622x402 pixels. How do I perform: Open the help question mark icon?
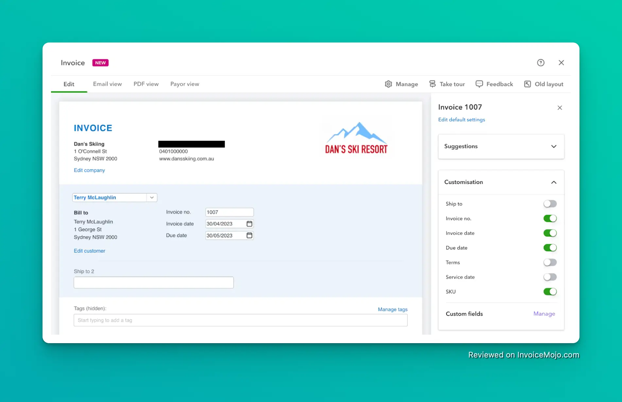(x=541, y=62)
